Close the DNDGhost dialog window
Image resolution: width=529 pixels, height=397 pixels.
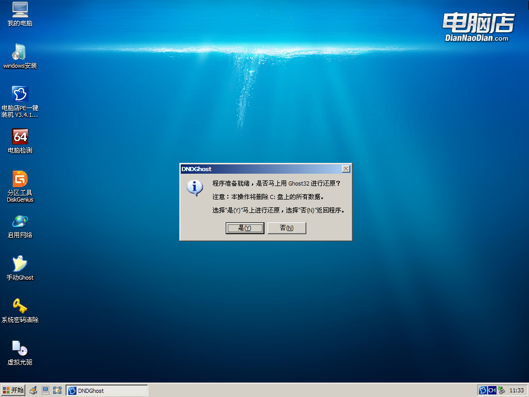pos(346,169)
